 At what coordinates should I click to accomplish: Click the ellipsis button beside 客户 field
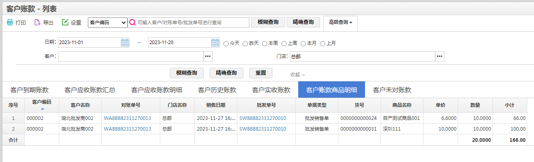(x=208, y=56)
